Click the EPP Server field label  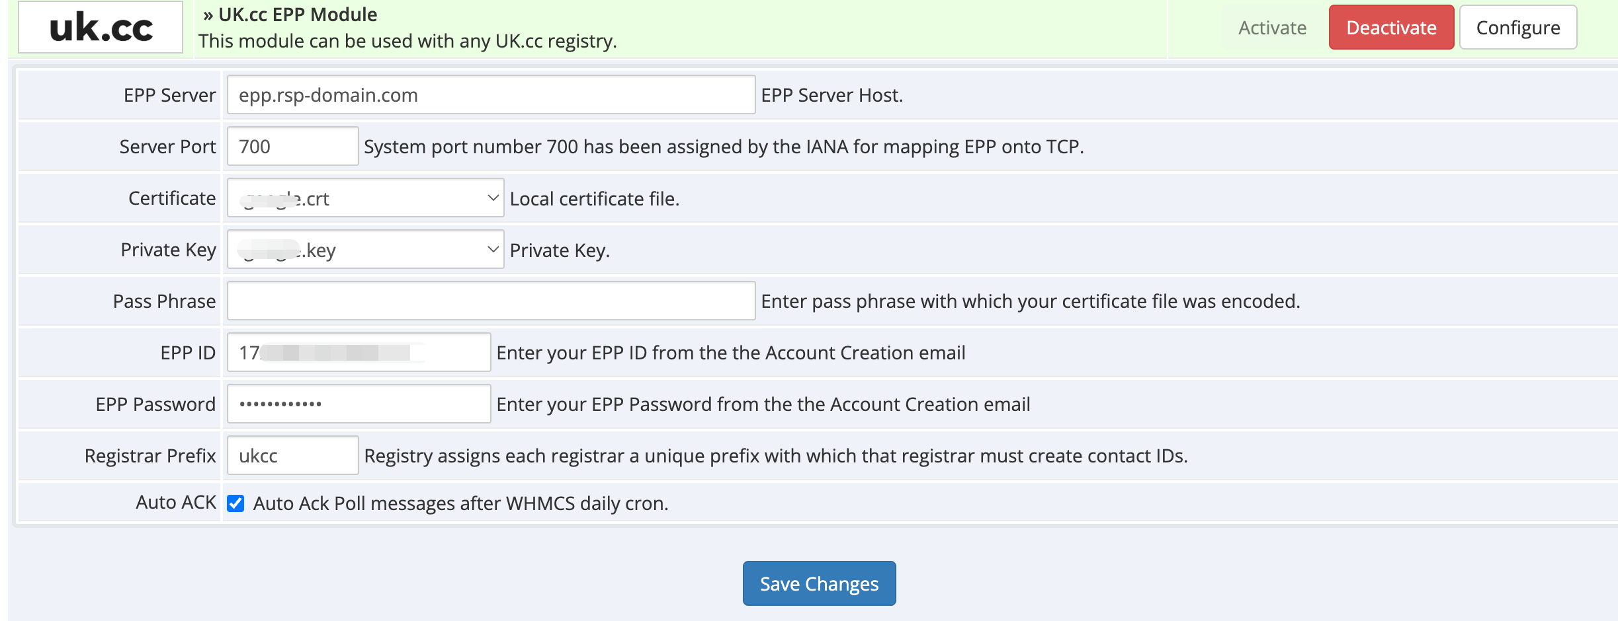point(169,95)
